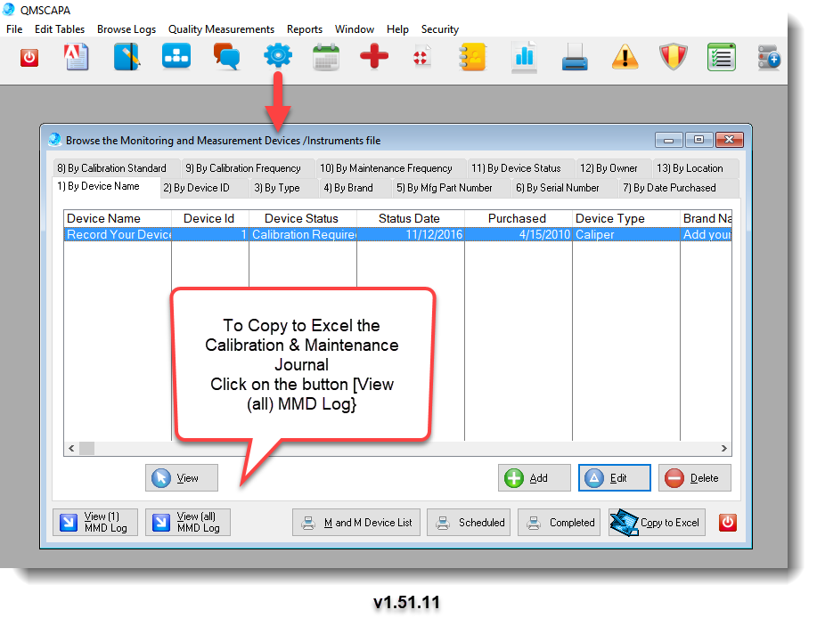The image size is (817, 626).
Task: Open the bar chart statistics icon
Action: 523,55
